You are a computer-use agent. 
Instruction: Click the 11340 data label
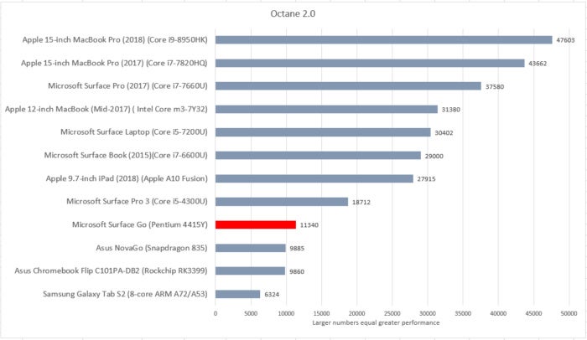point(309,225)
